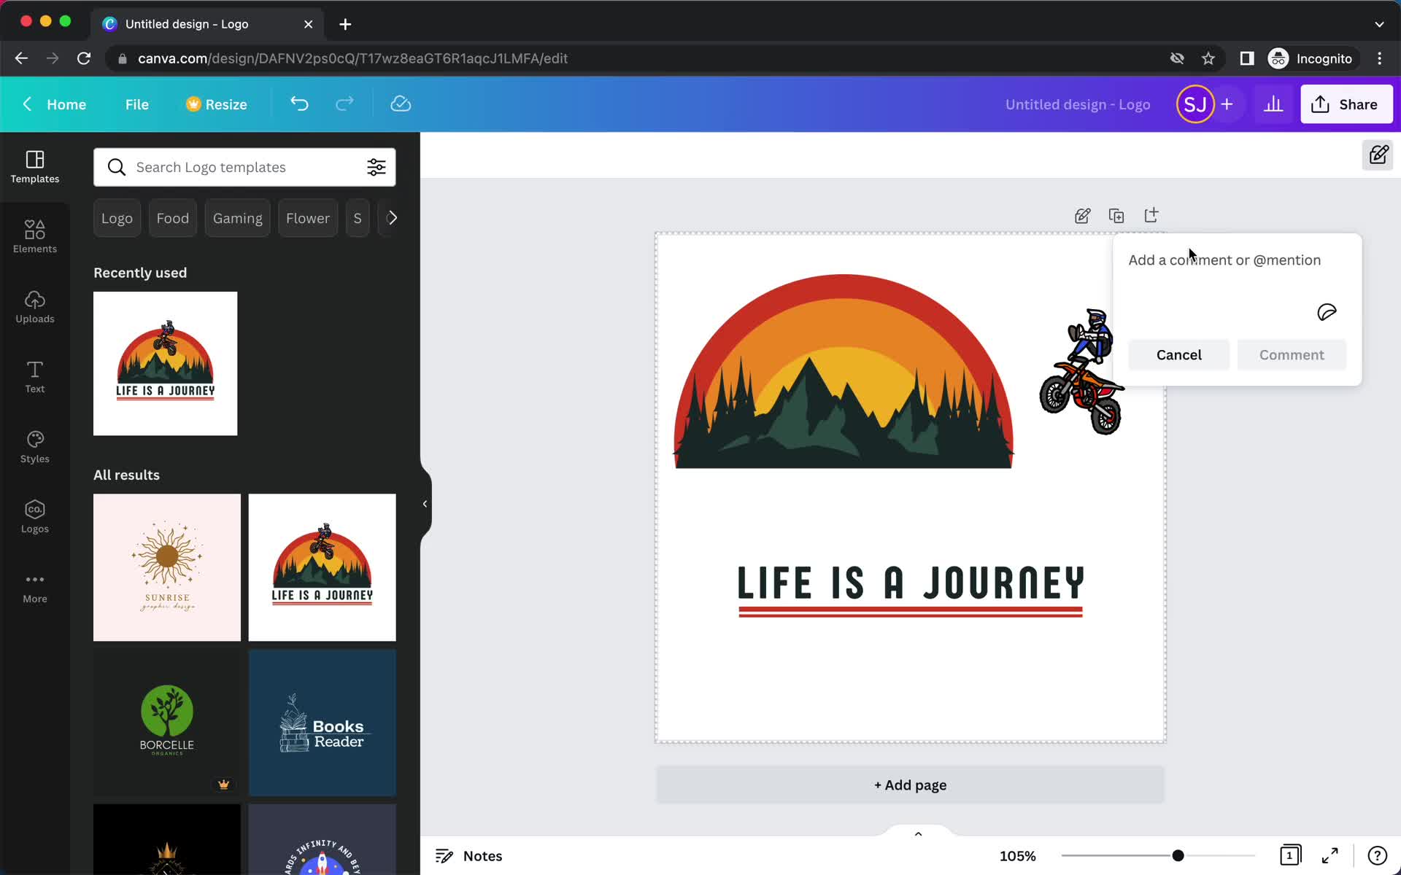The image size is (1401, 875).
Task: Enter fullscreen present mode
Action: [1330, 855]
